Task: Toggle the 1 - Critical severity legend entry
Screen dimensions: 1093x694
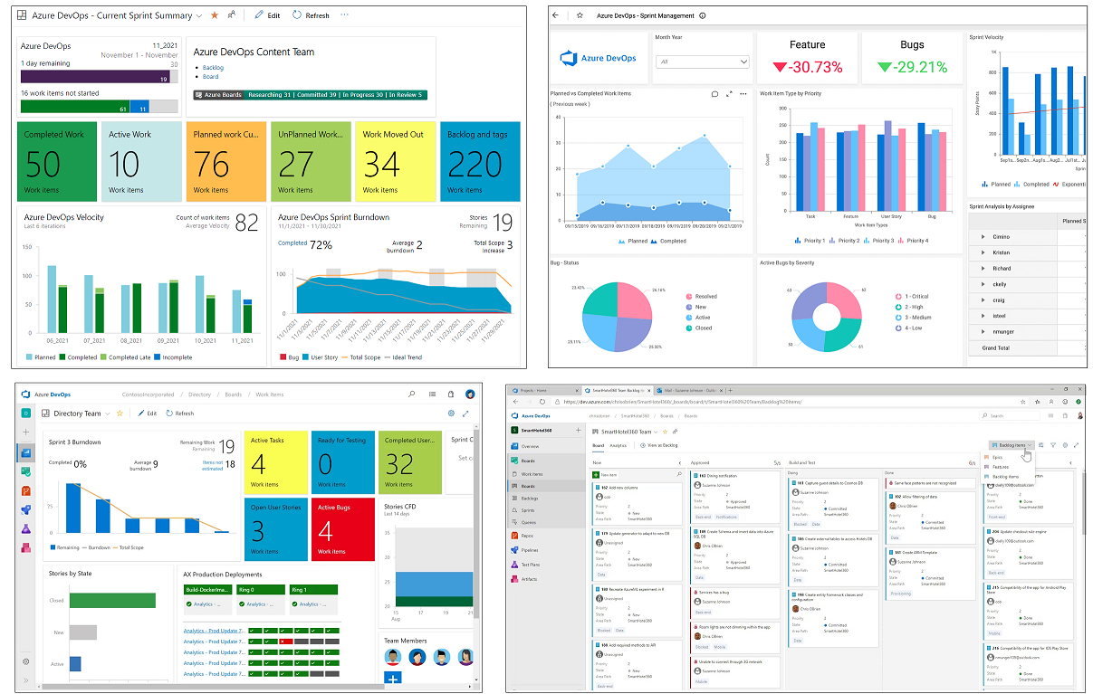Action: tap(910, 296)
